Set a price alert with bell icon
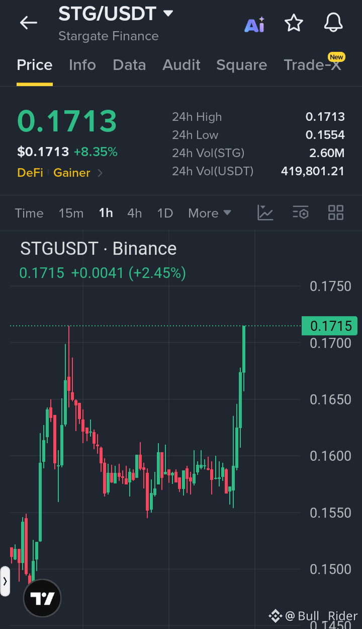This screenshot has width=362, height=629. click(333, 23)
